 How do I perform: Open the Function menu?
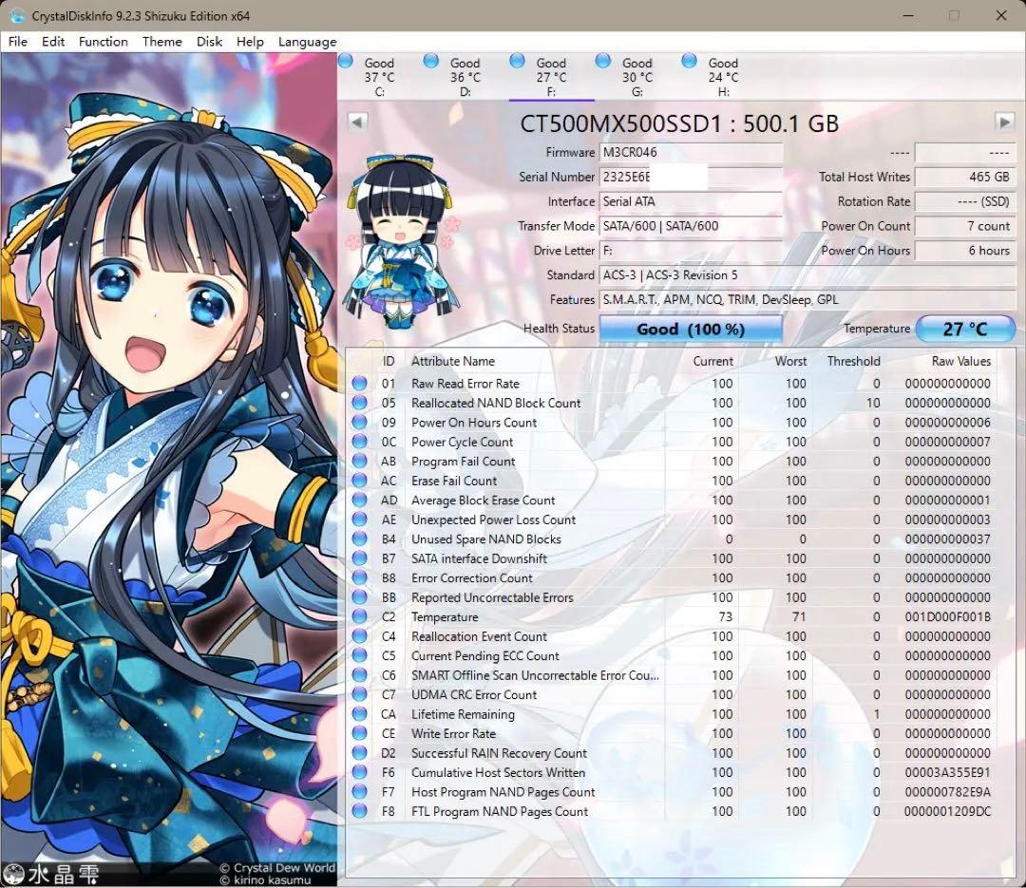[x=104, y=42]
